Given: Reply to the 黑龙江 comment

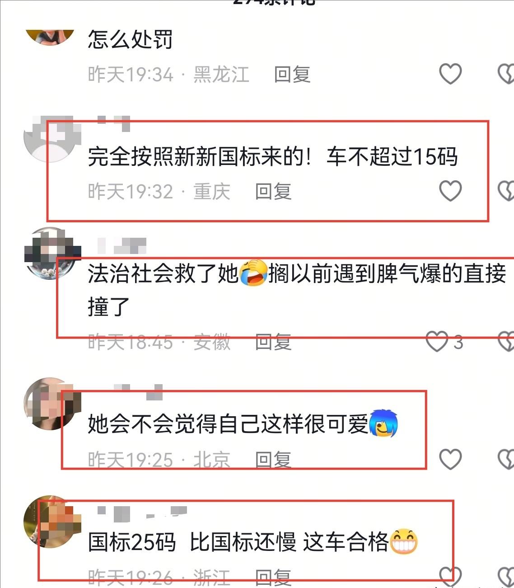Looking at the screenshot, I should coord(292,74).
